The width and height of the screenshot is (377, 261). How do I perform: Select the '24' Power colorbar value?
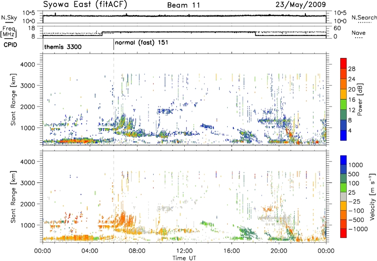[352, 79]
